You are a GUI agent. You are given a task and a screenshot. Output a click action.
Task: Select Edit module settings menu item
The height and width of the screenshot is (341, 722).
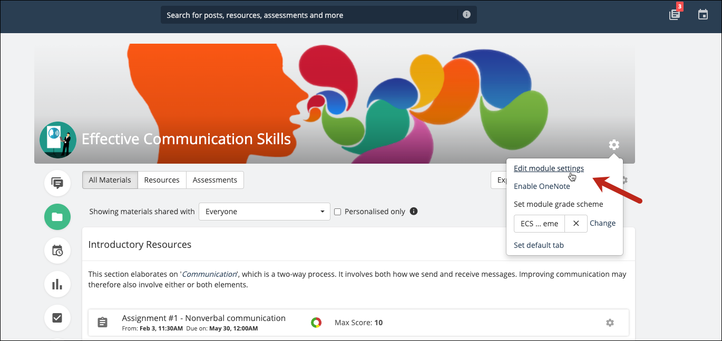(549, 168)
